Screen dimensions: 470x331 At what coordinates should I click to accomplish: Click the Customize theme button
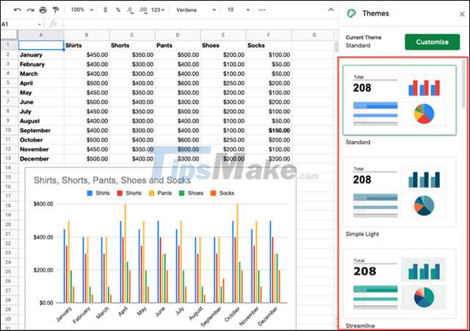pos(432,42)
